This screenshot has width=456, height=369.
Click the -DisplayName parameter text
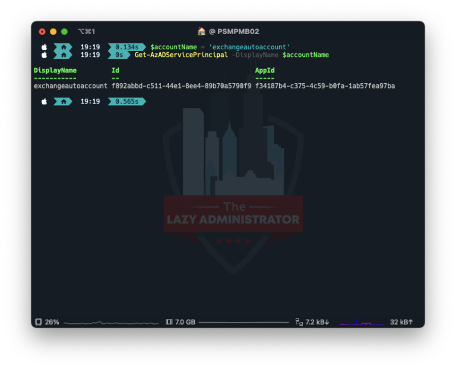[255, 55]
